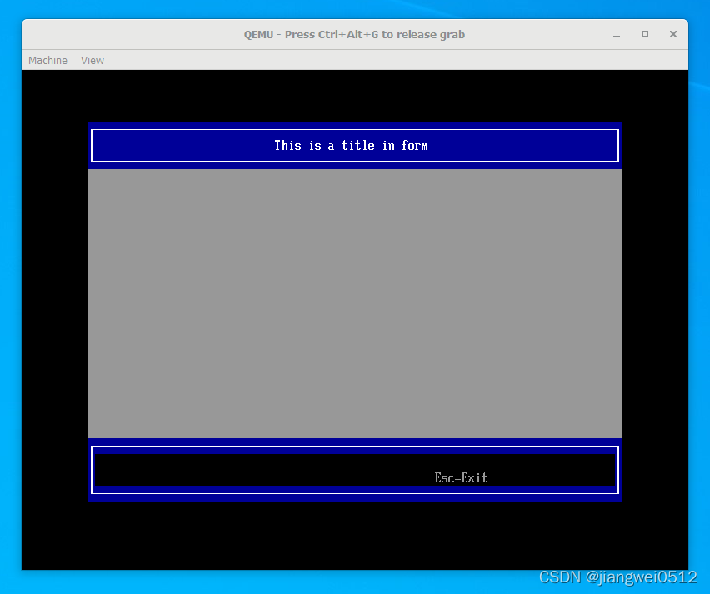Open the View menu
The image size is (710, 594).
[x=92, y=60]
